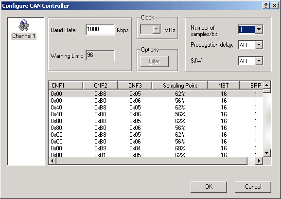
Task: Open the Clock MHz dropdown
Action: pos(157,29)
